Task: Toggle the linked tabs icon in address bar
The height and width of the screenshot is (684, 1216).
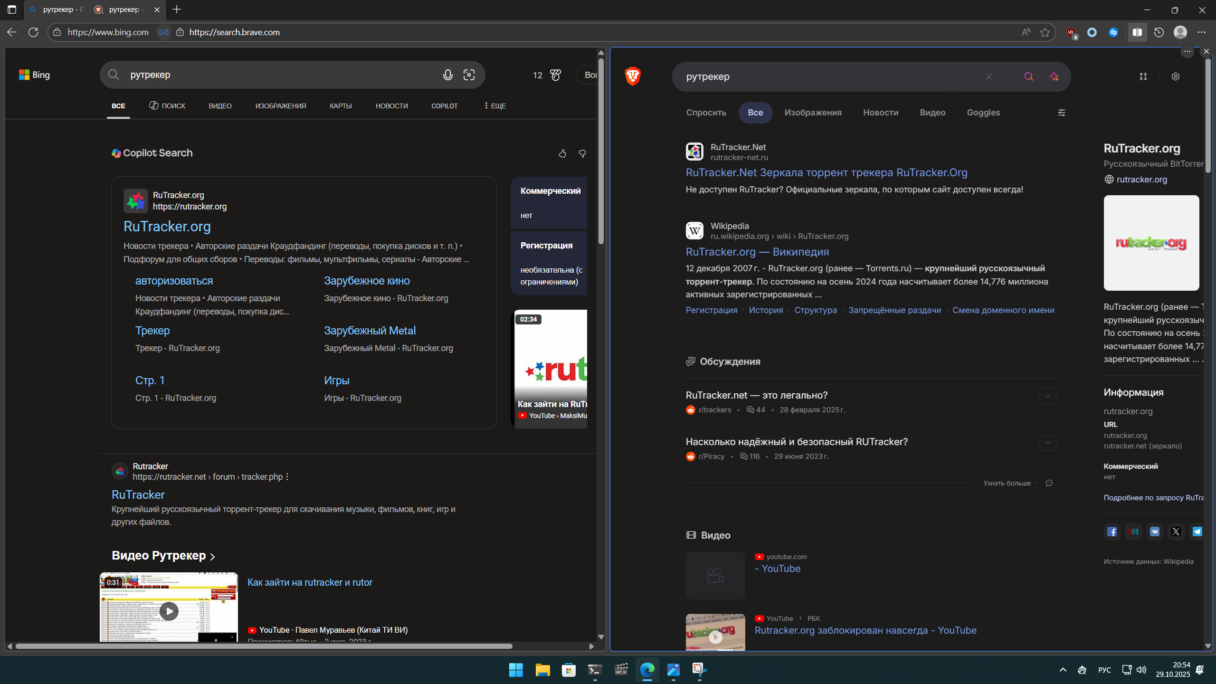Action: pyautogui.click(x=164, y=32)
